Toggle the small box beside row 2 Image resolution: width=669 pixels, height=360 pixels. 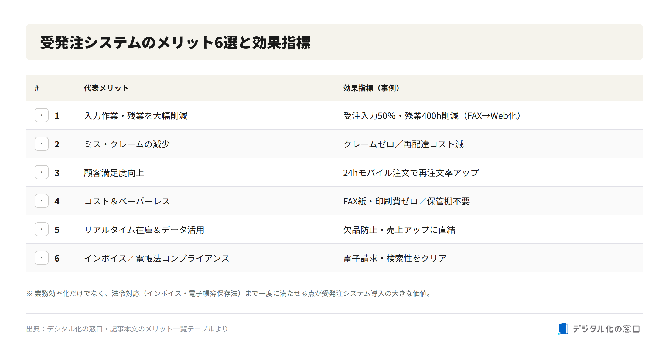tap(42, 144)
